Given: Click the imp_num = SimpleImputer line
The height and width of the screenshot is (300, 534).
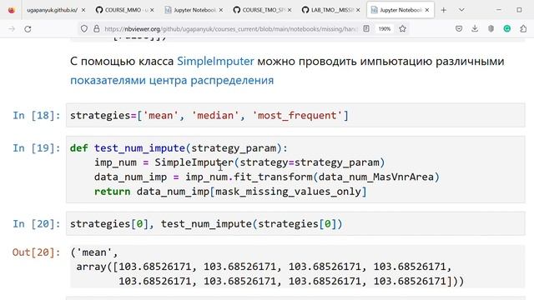Looking at the screenshot, I should pyautogui.click(x=239, y=162).
